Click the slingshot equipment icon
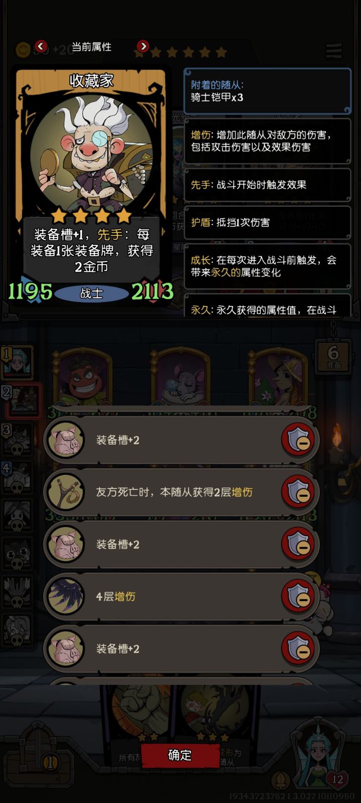The width and height of the screenshot is (361, 803). [66, 492]
